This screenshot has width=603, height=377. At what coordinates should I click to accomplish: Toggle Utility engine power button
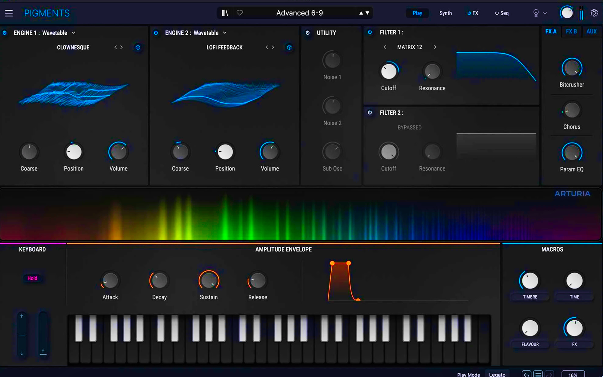[x=308, y=33]
